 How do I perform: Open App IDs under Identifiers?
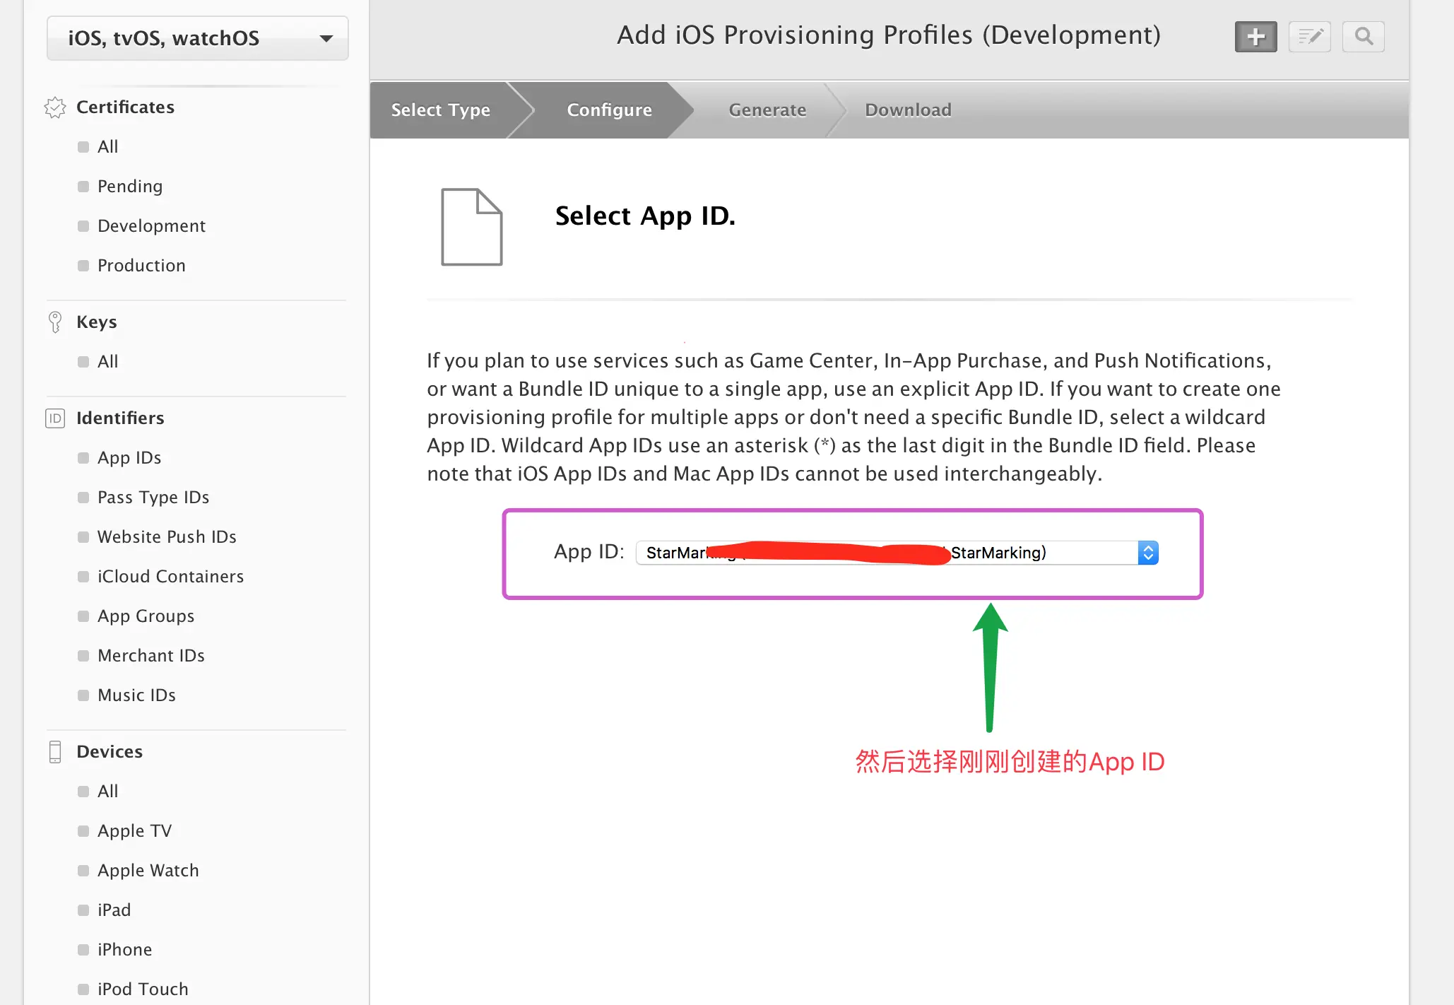129,458
